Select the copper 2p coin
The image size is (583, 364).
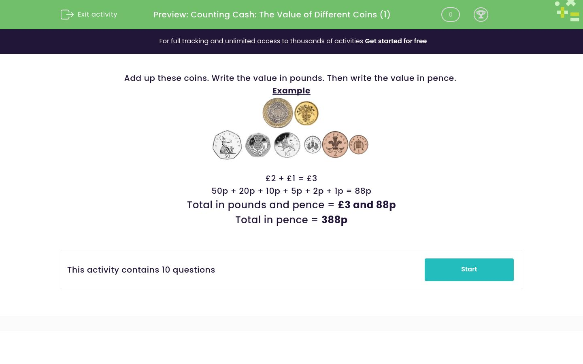point(335,144)
